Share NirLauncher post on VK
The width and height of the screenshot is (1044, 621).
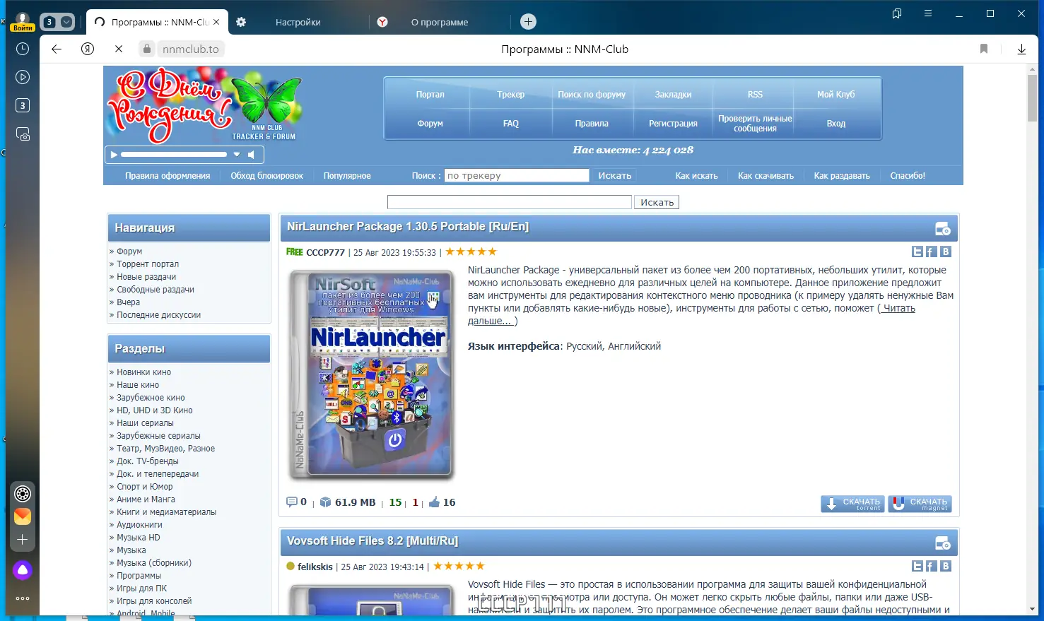[946, 252]
